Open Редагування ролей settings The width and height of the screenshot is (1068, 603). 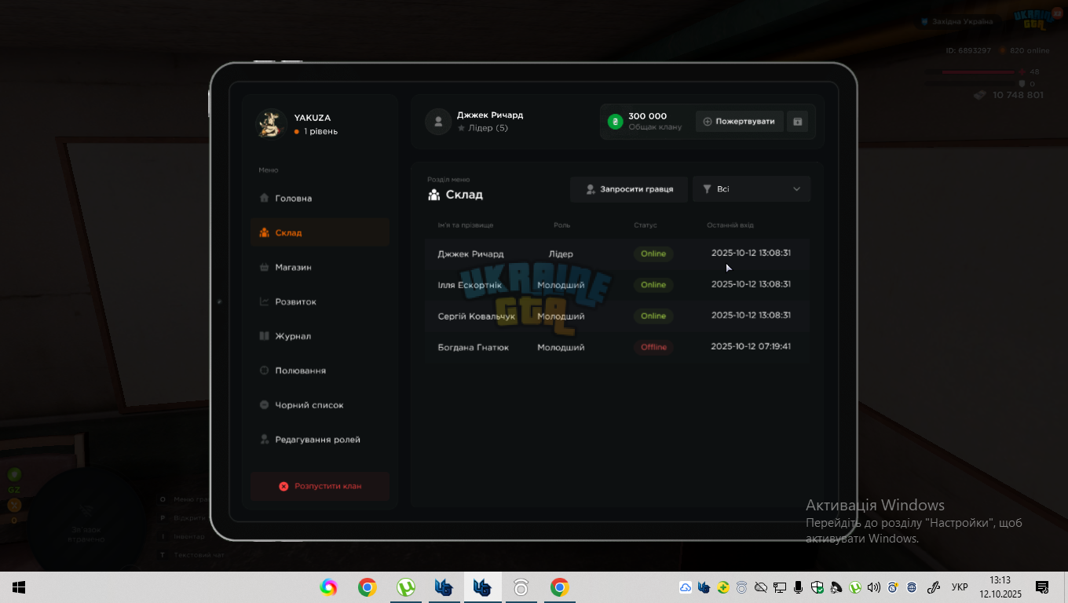(320, 440)
